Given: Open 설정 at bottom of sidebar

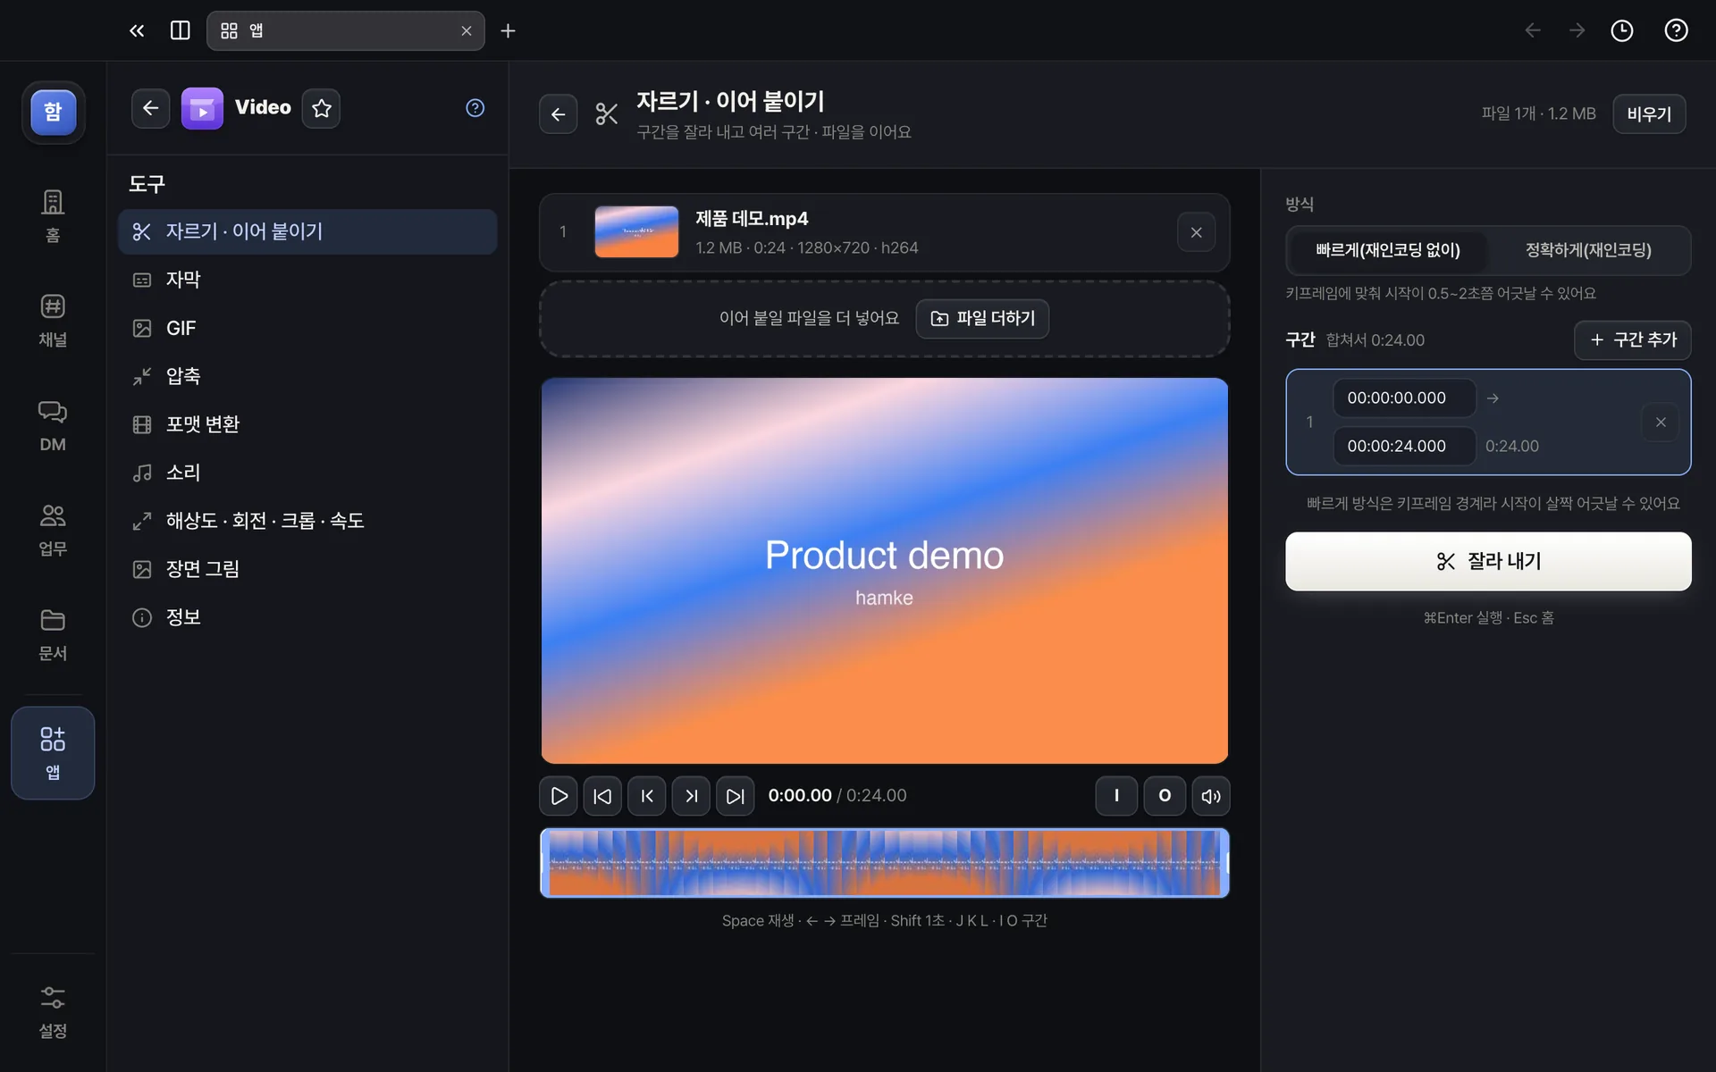Looking at the screenshot, I should pos(53,1012).
